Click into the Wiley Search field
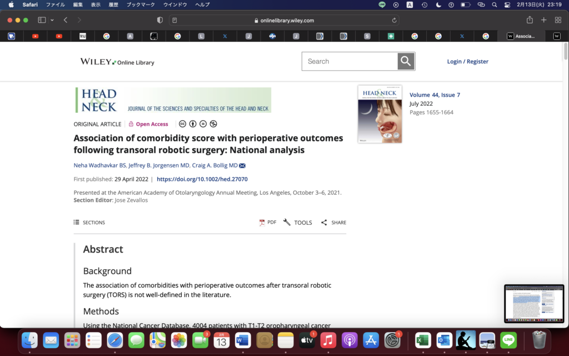Image resolution: width=569 pixels, height=356 pixels. [x=350, y=61]
